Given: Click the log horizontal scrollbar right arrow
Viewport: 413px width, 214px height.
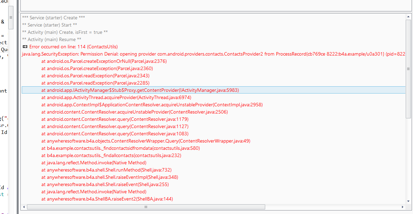Looking at the screenshot, I should 402,207.
